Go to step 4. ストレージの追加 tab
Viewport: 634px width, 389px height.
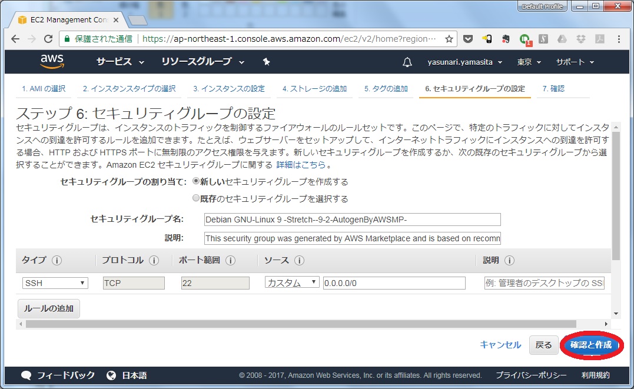pos(314,88)
